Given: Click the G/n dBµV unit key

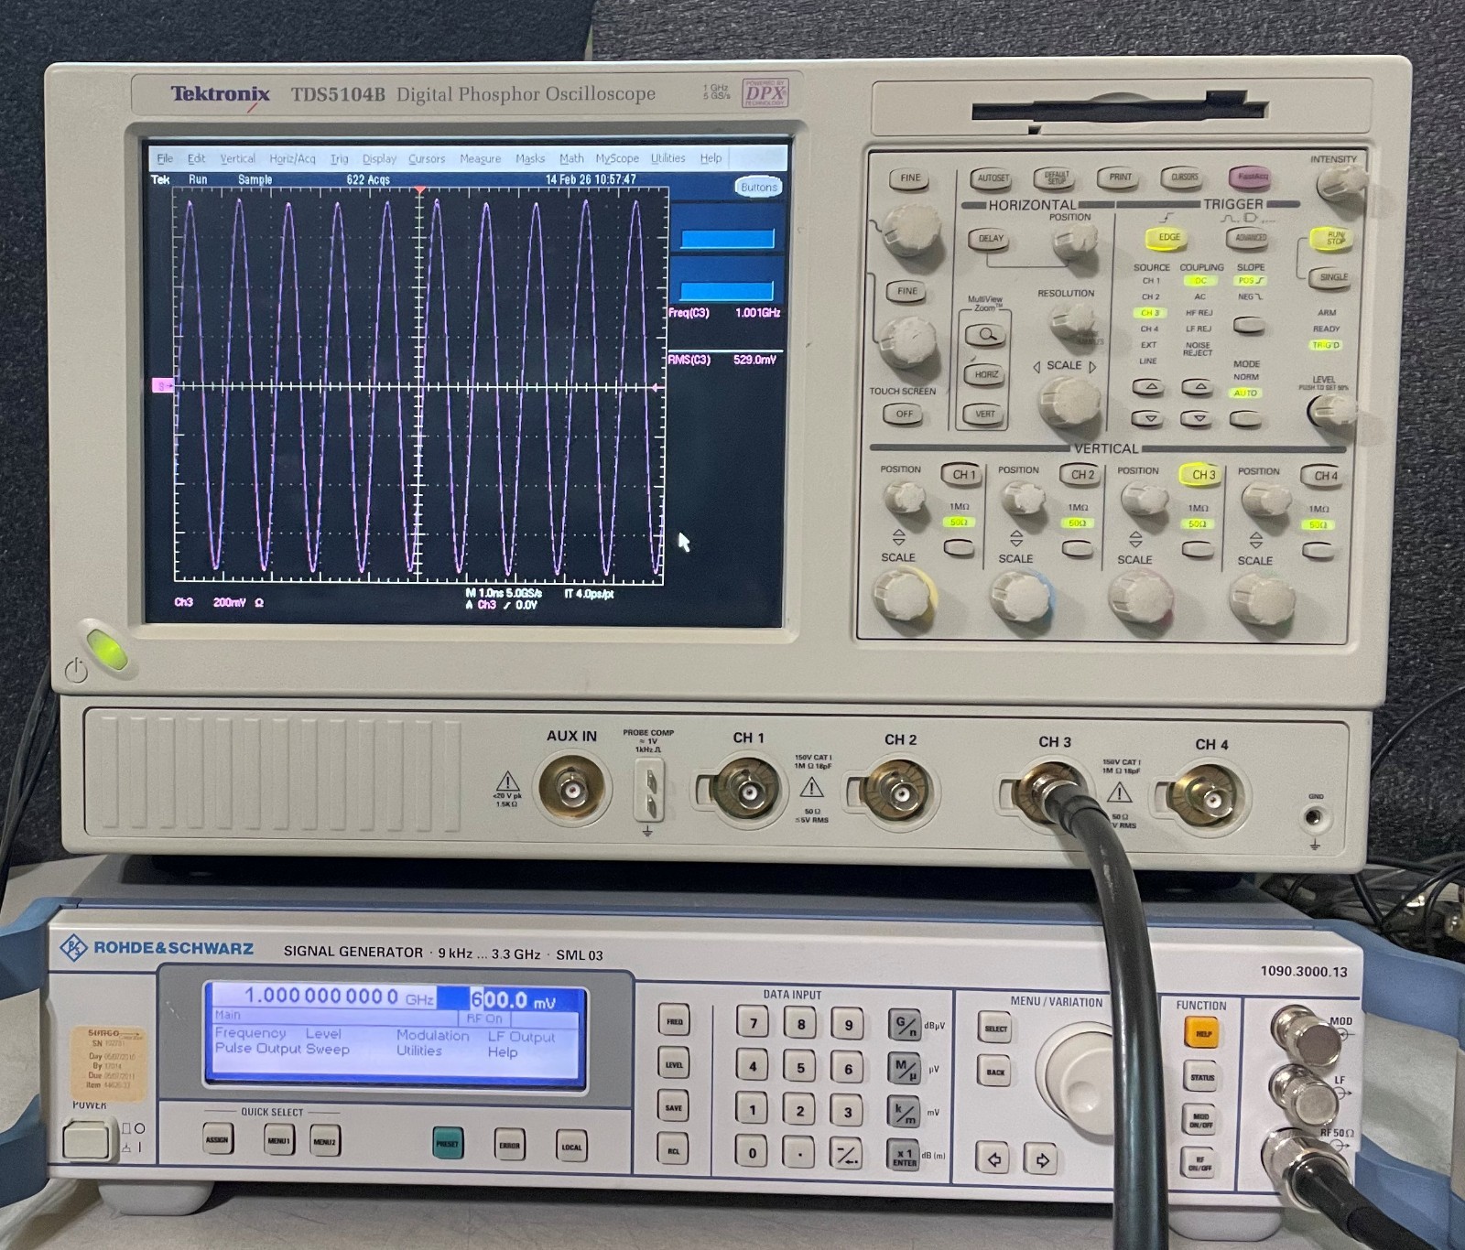Looking at the screenshot, I should [x=905, y=1027].
